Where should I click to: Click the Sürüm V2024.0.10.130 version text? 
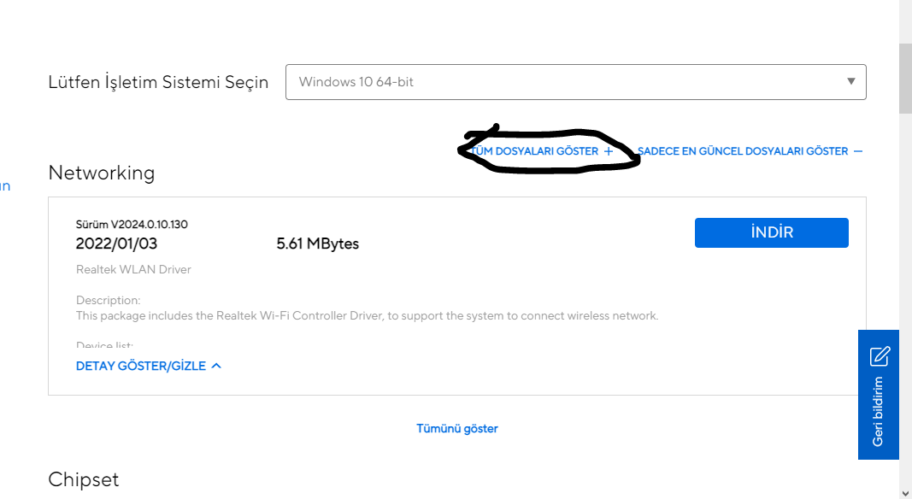[132, 225]
